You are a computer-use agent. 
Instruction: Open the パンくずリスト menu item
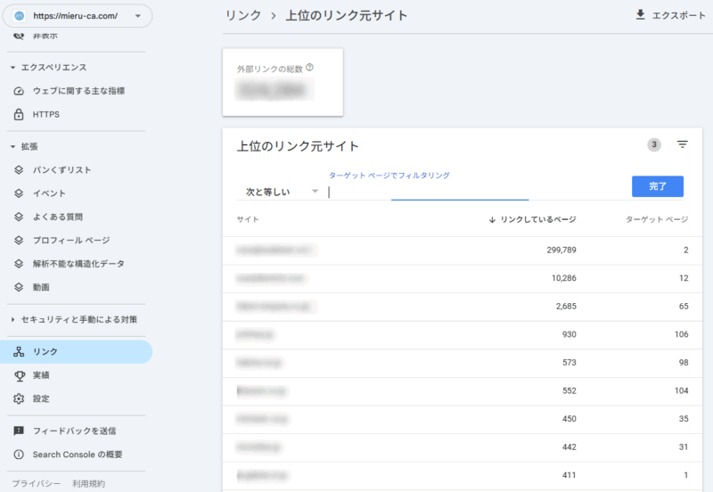coord(61,169)
